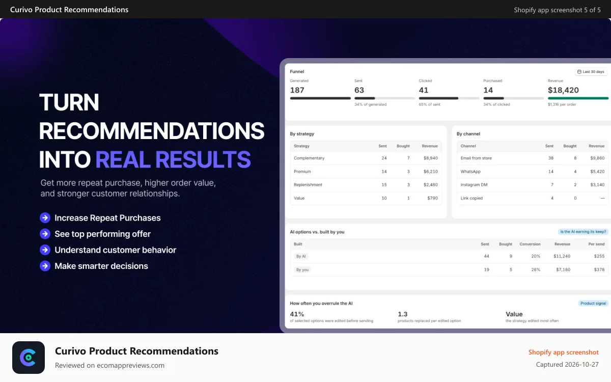The image size is (611, 382).
Task: Click the Curivo app logo icon
Action: point(29,358)
